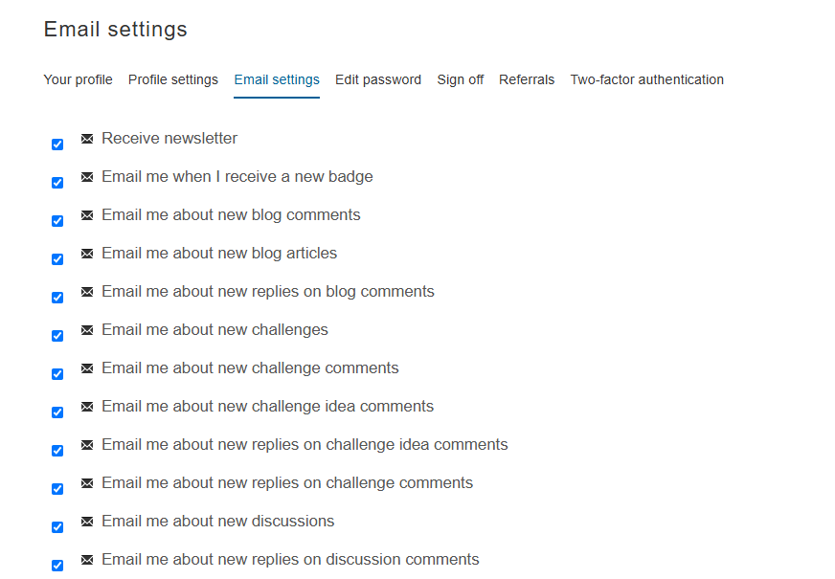
Task: Click envelope icon beside new challenges option
Action: pos(87,330)
